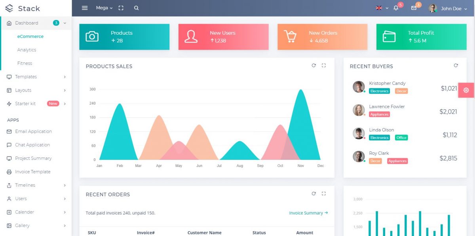This screenshot has height=236, width=475.
Task: Expand Products Sales to fullscreen
Action: 324,66
